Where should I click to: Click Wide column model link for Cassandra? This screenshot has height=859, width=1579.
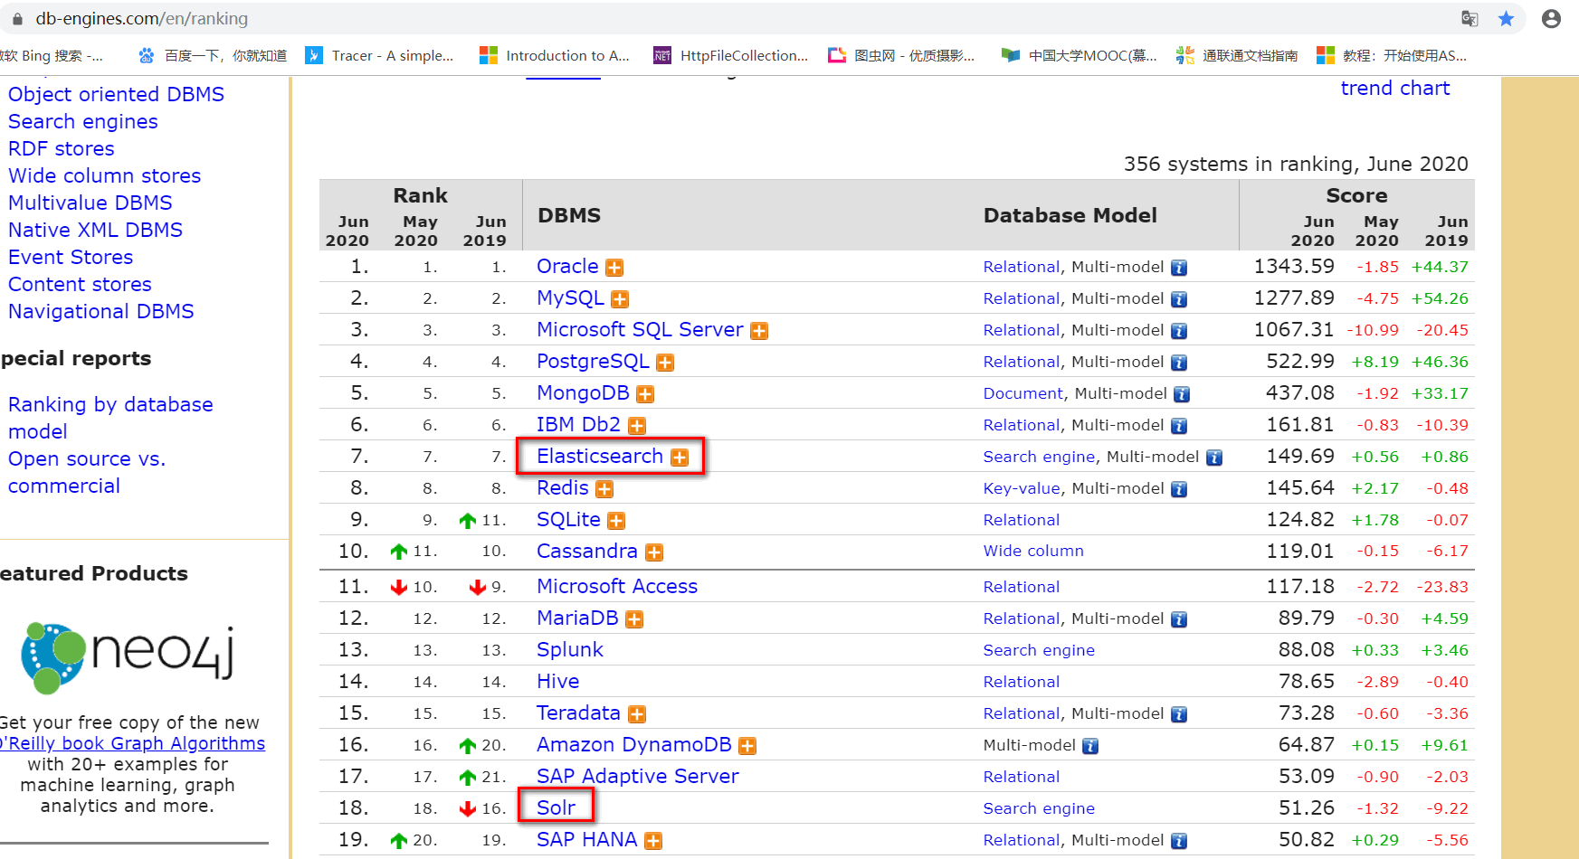coord(1033,552)
